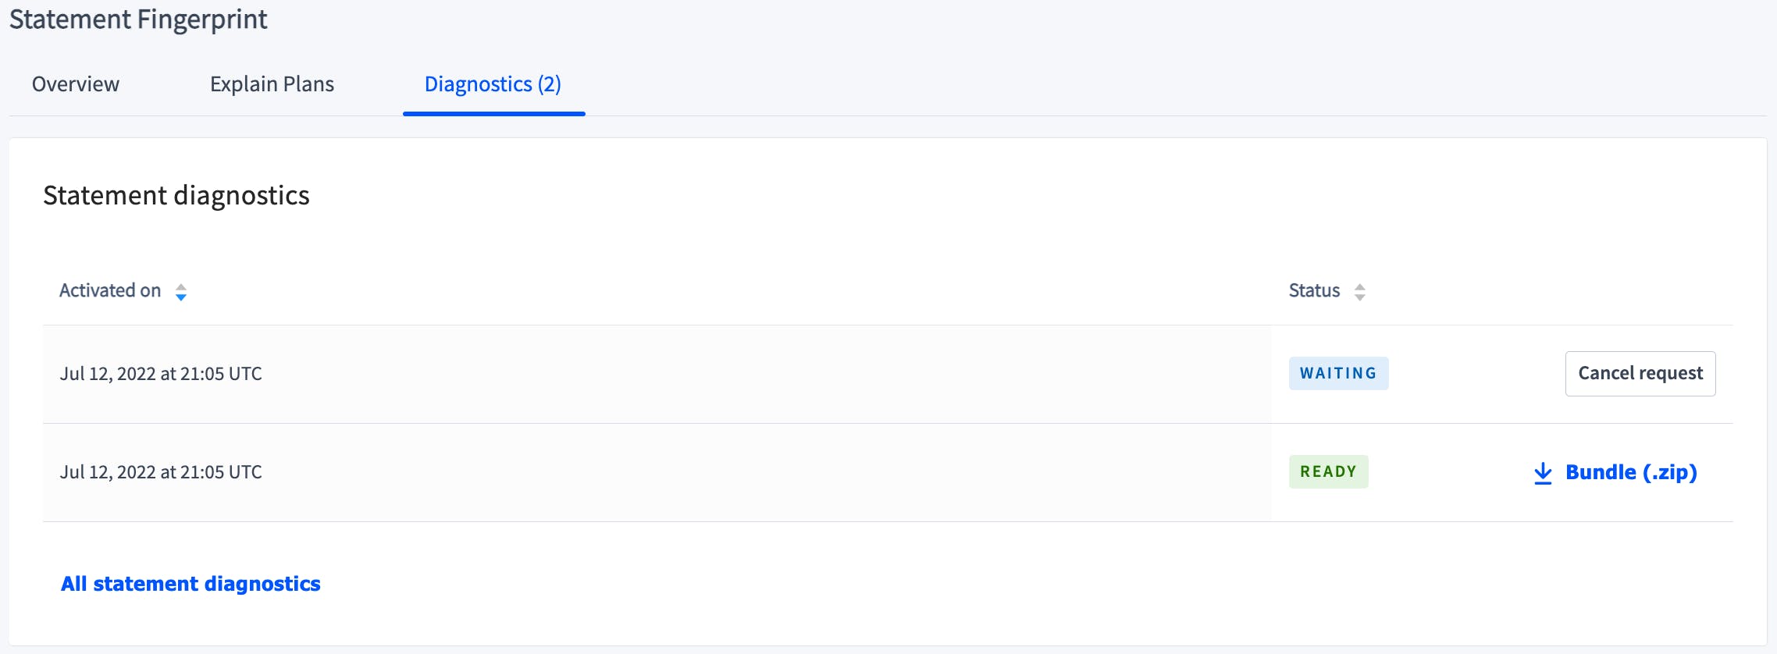
Task: Download the Bundle (.zip) link
Action: pyautogui.click(x=1631, y=472)
